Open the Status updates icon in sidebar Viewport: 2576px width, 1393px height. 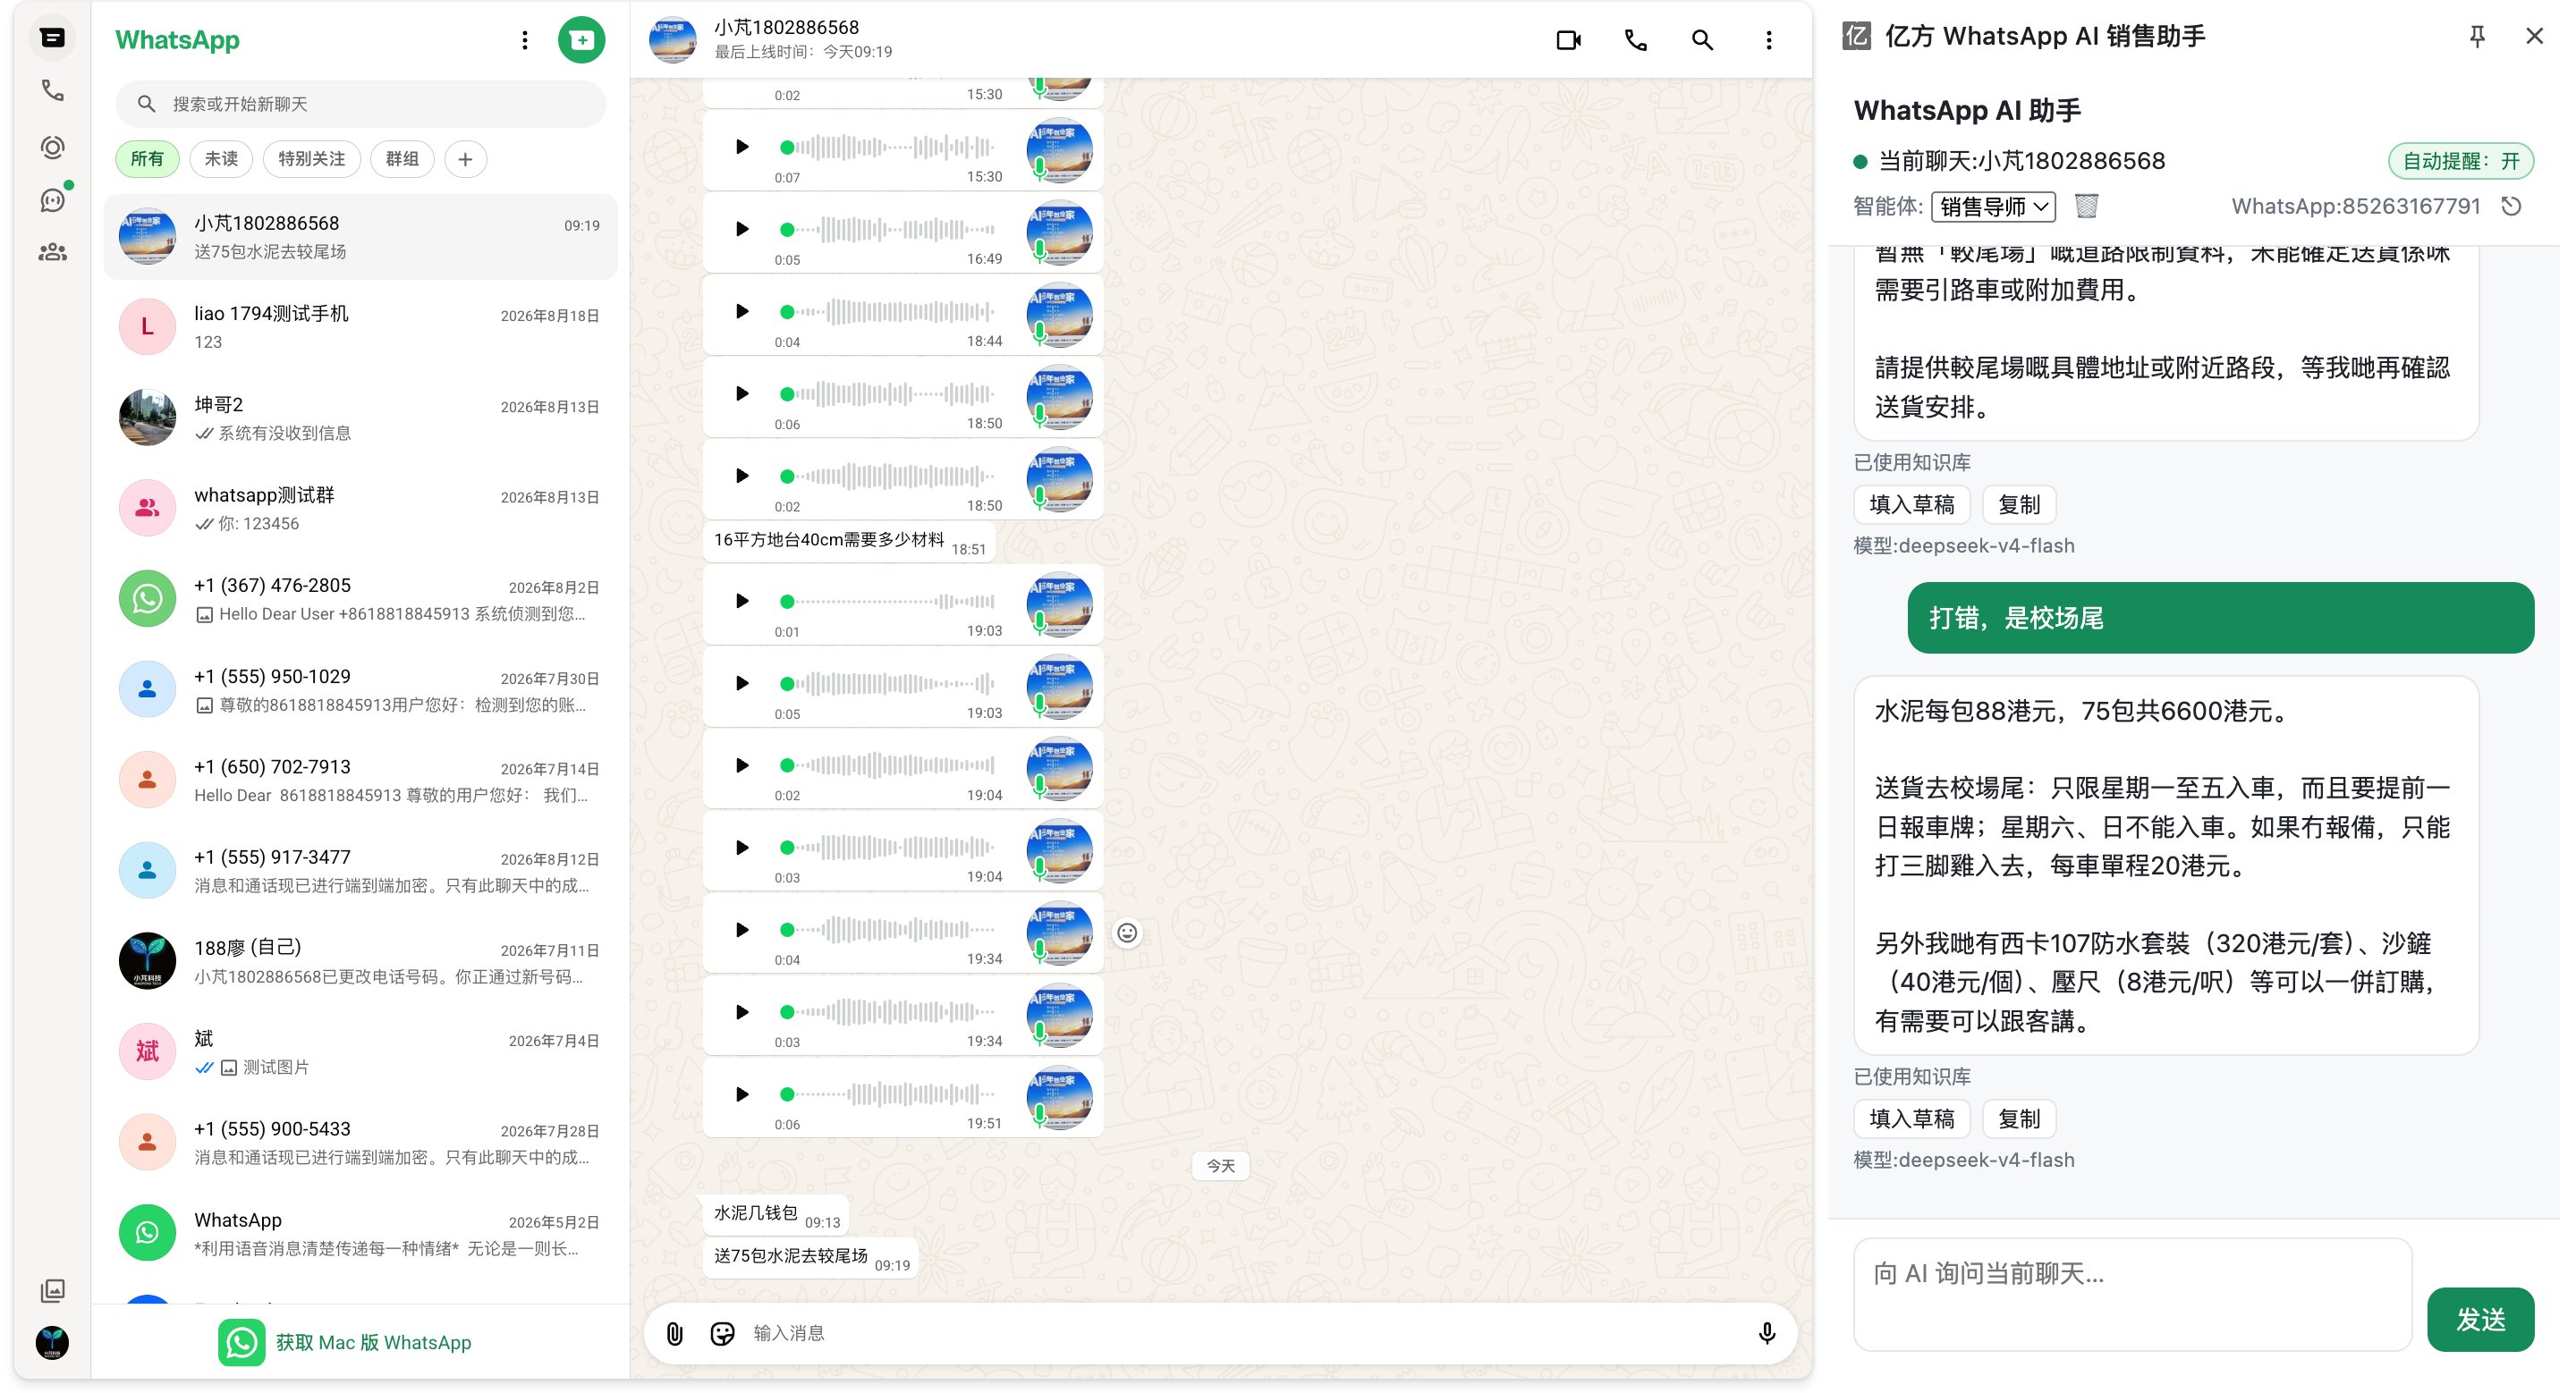pos(52,147)
